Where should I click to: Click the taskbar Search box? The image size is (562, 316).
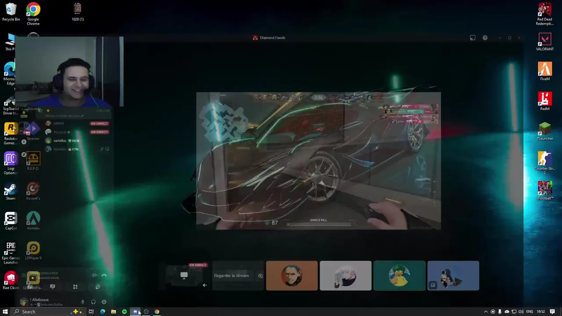click(x=47, y=312)
